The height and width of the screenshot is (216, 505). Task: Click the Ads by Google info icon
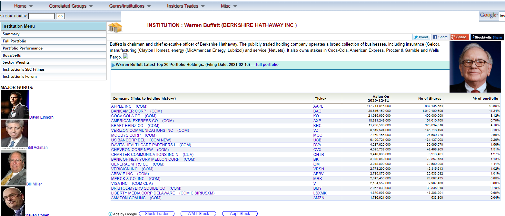[110, 214]
